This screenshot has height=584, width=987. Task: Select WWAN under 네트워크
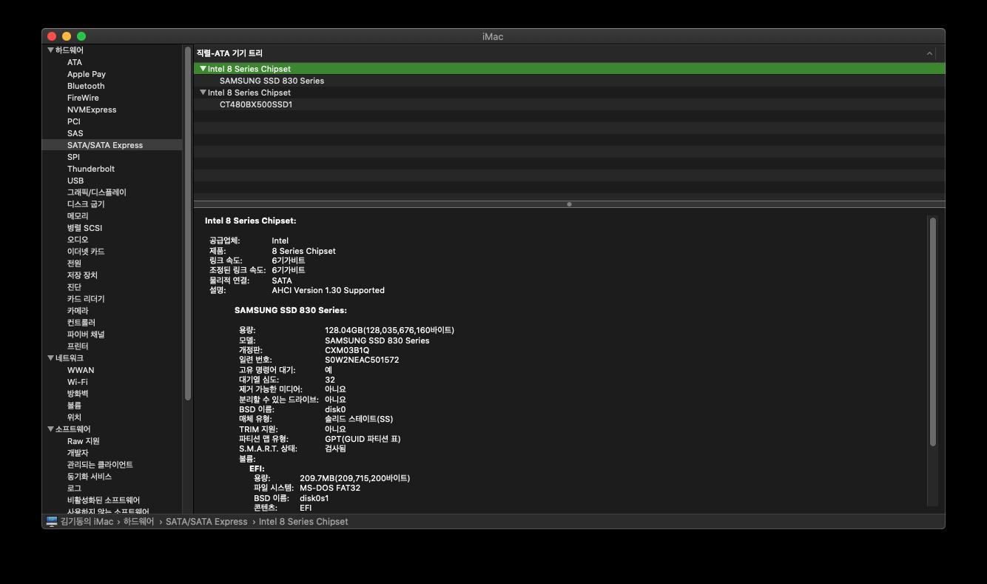[81, 370]
